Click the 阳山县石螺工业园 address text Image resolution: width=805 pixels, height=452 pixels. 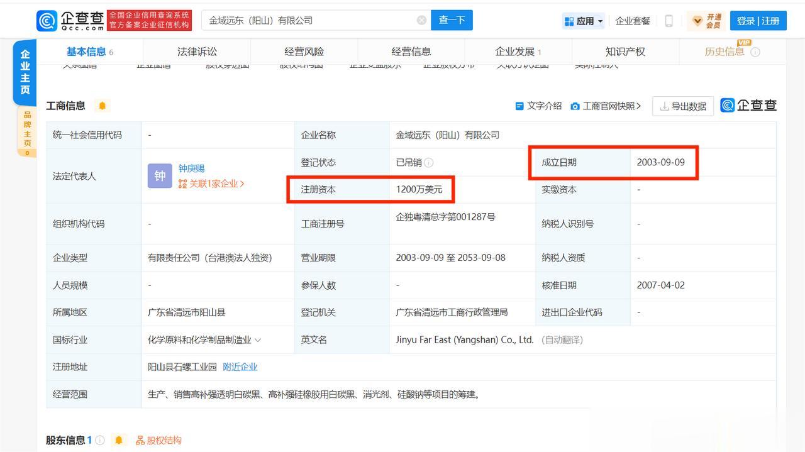pos(182,367)
